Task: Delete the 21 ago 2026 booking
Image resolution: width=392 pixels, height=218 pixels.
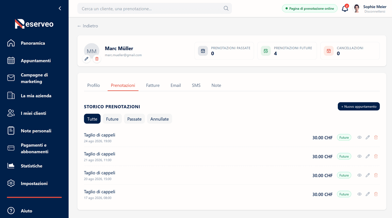Action: 376,156
